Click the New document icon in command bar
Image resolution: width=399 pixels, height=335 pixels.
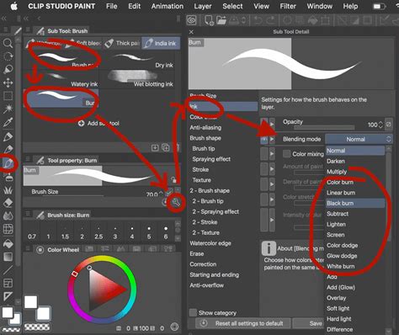tap(209, 20)
